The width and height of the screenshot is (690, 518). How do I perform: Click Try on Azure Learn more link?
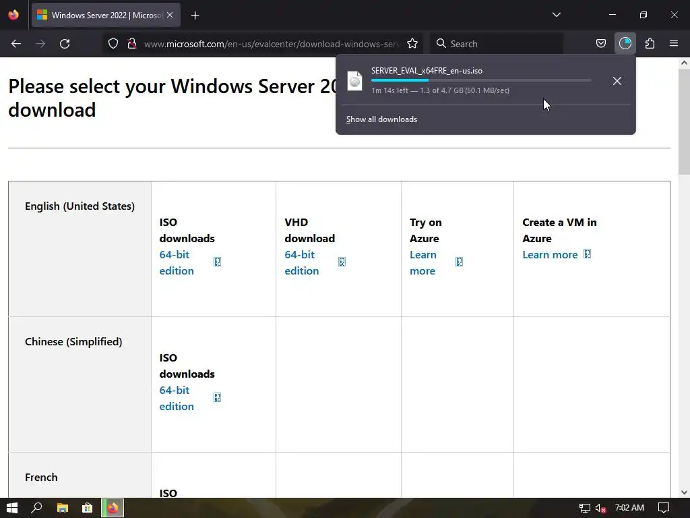[423, 262]
